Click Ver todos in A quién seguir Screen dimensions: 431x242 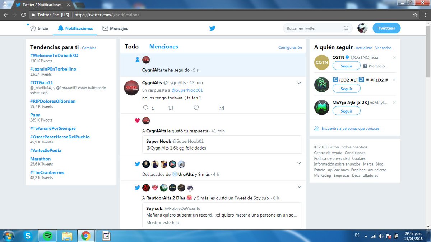pyautogui.click(x=383, y=48)
